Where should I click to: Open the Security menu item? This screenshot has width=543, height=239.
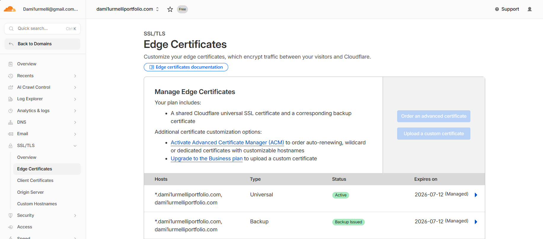pos(25,215)
